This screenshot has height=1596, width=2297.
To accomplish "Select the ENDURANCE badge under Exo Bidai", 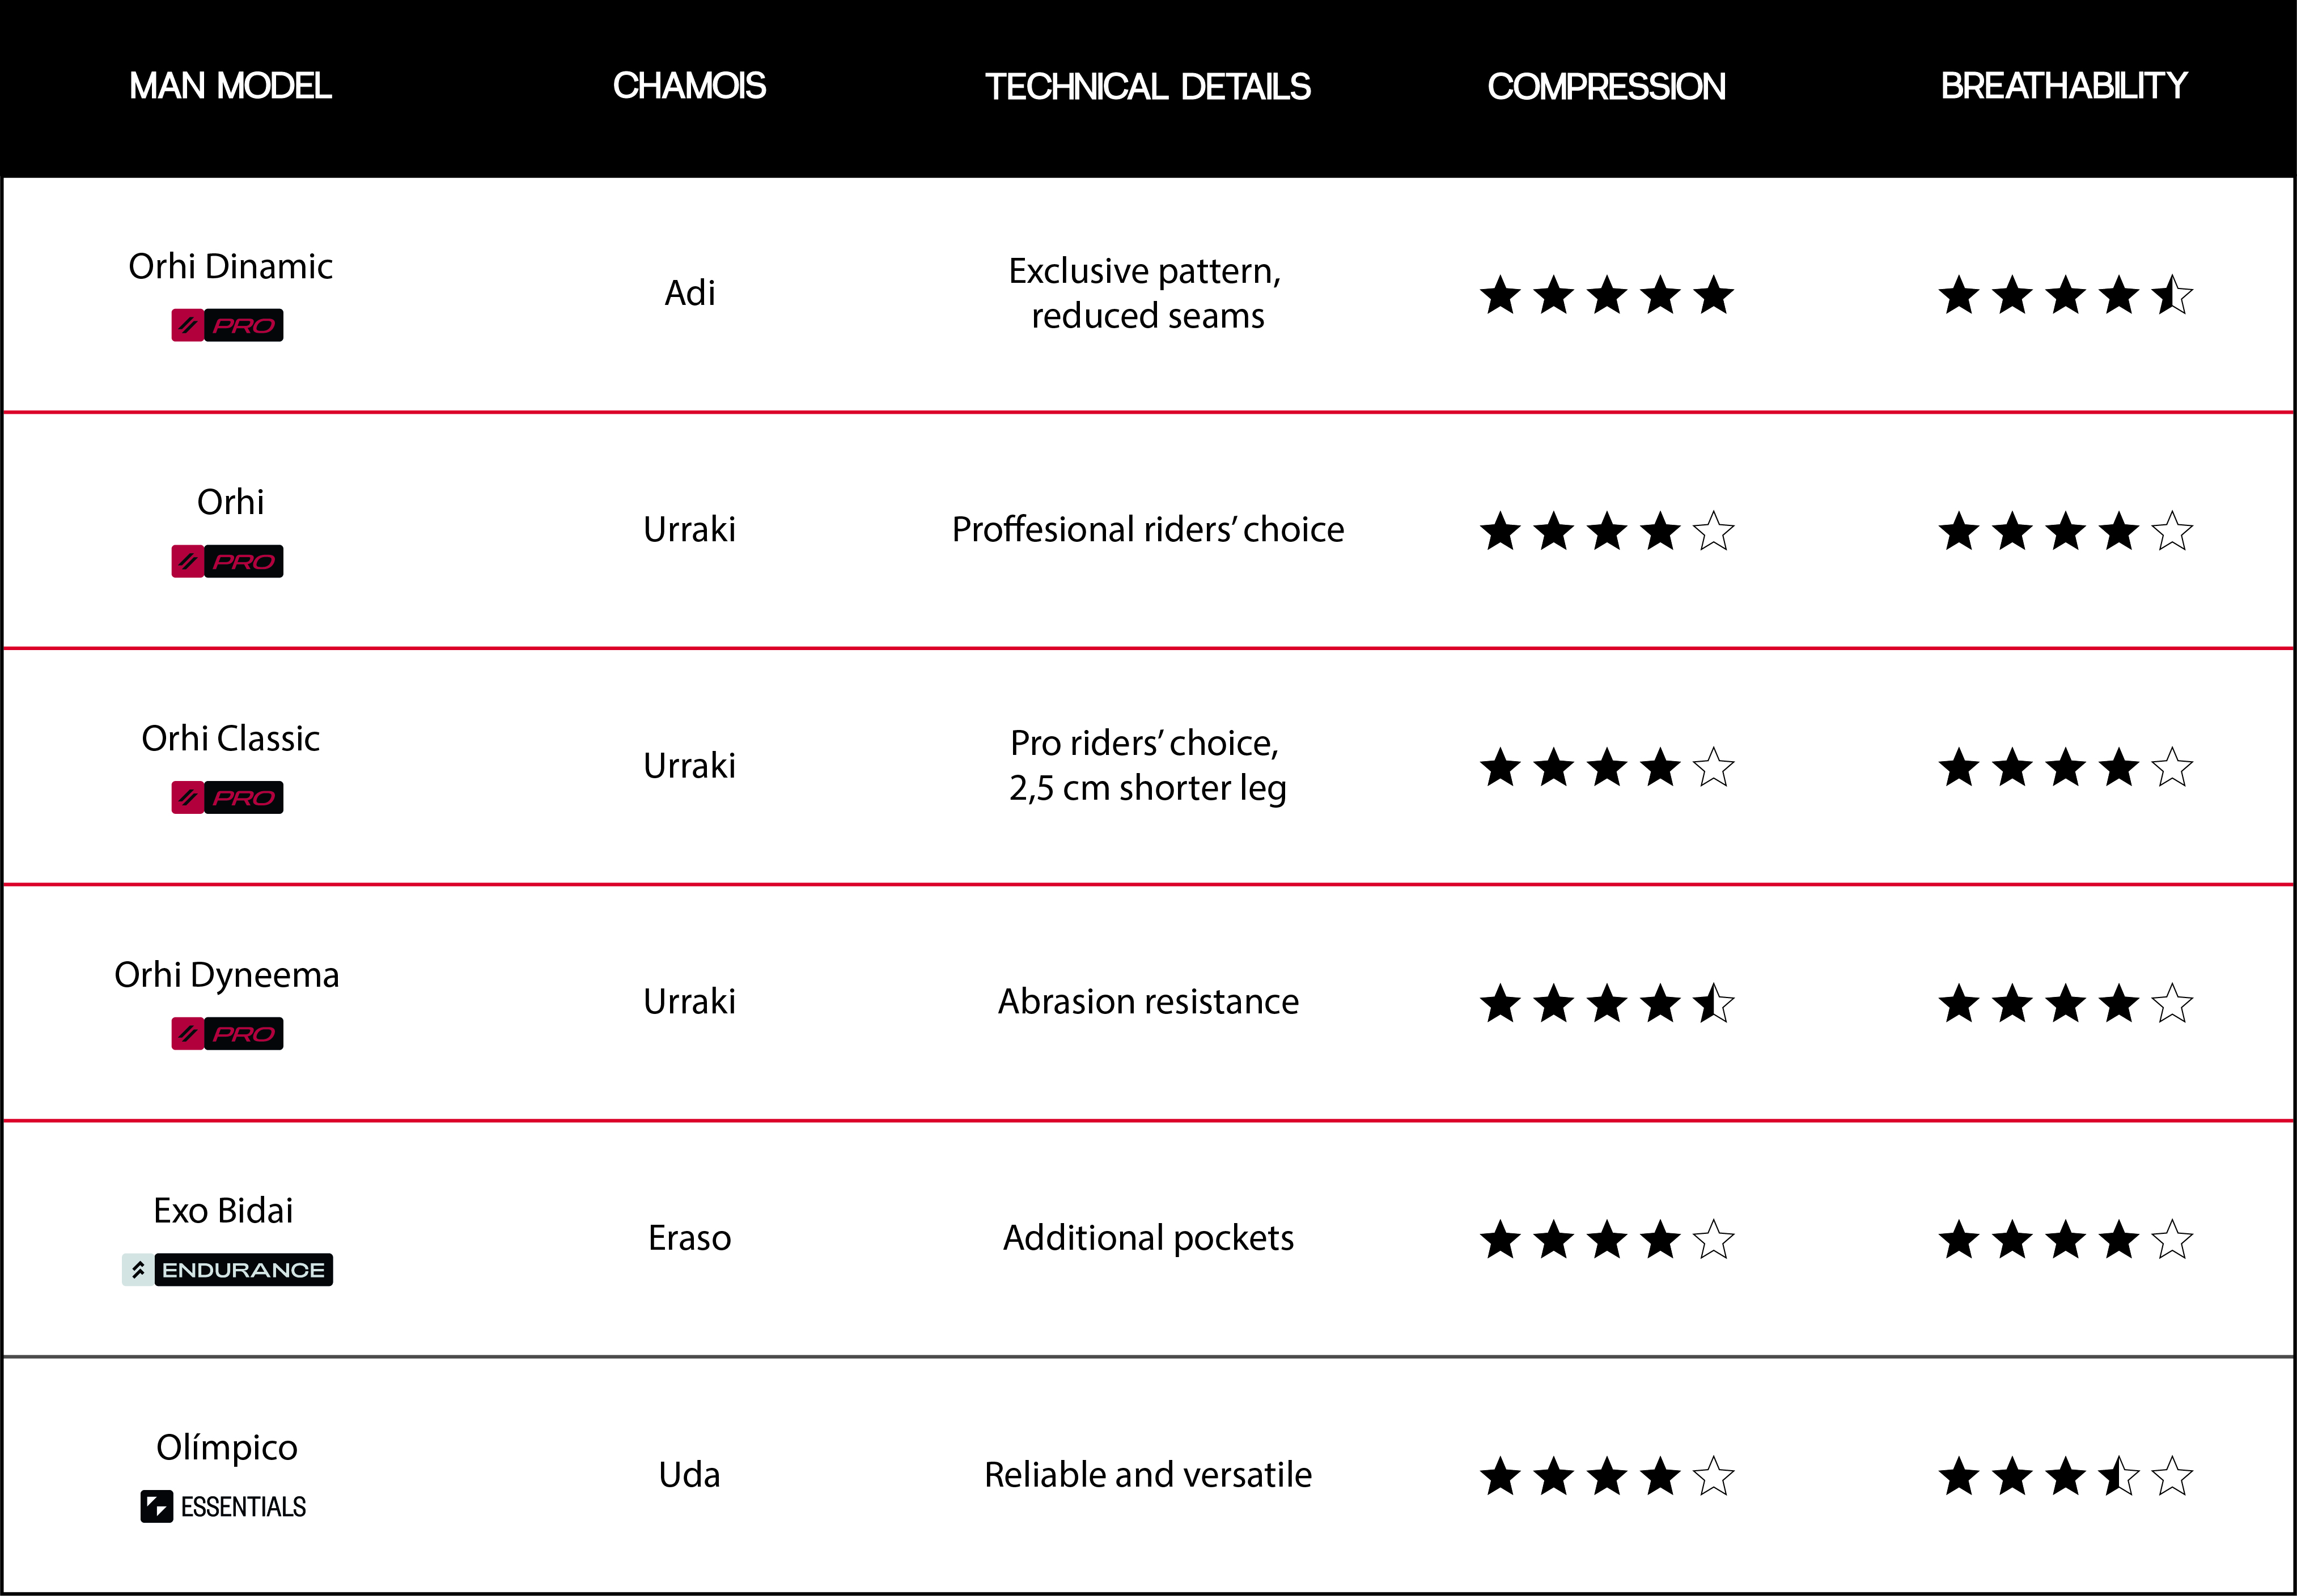I will coord(227,1270).
